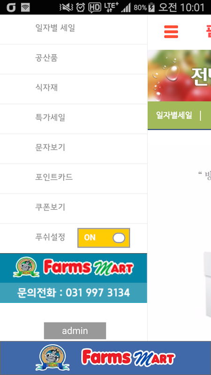Tap the muted sound status icon

pyautogui.click(x=66, y=7)
